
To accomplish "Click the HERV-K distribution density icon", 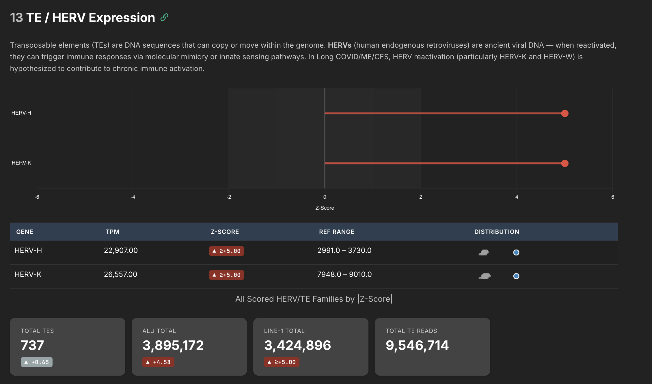I will 485,276.
